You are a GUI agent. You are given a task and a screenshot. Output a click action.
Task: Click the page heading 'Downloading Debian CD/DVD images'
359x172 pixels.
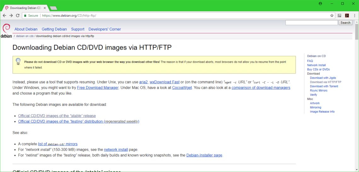point(92,47)
